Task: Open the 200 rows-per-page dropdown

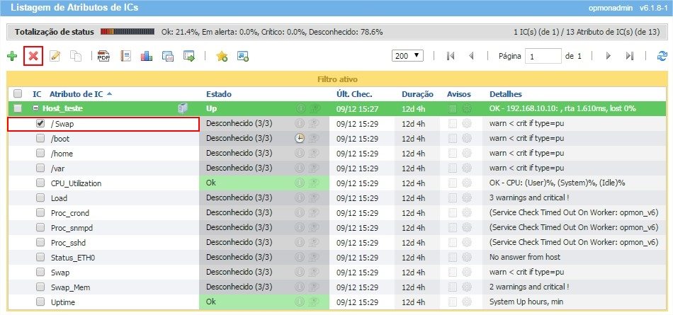Action: [x=407, y=55]
